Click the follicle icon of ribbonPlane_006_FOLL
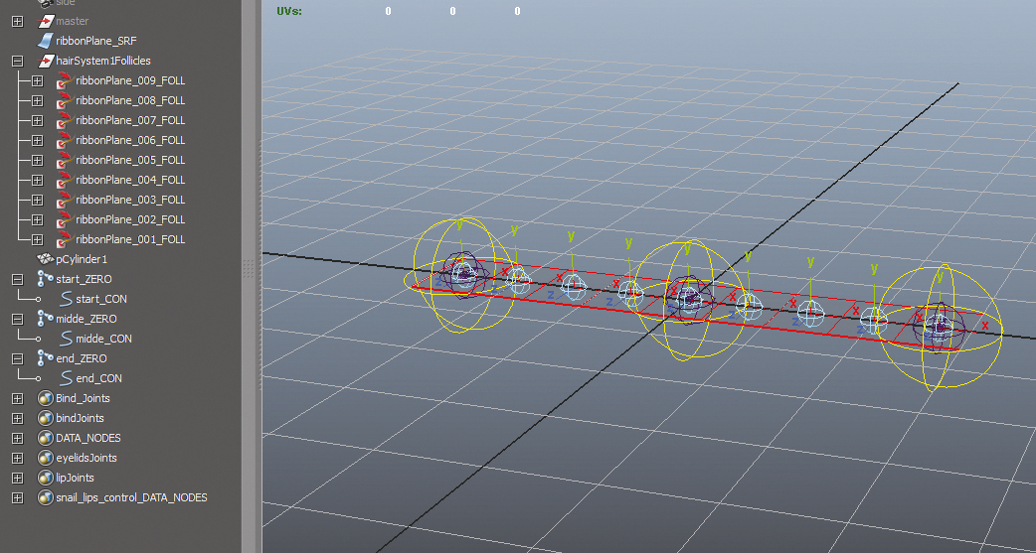 pos(65,140)
